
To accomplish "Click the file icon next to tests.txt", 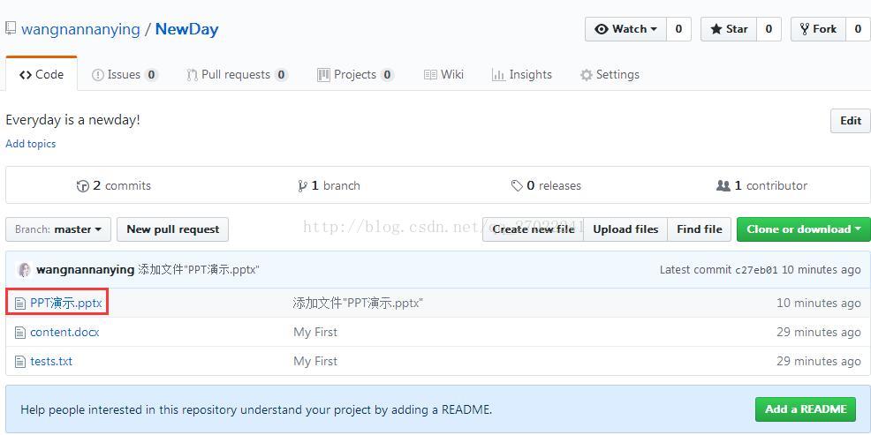I will click(x=20, y=362).
